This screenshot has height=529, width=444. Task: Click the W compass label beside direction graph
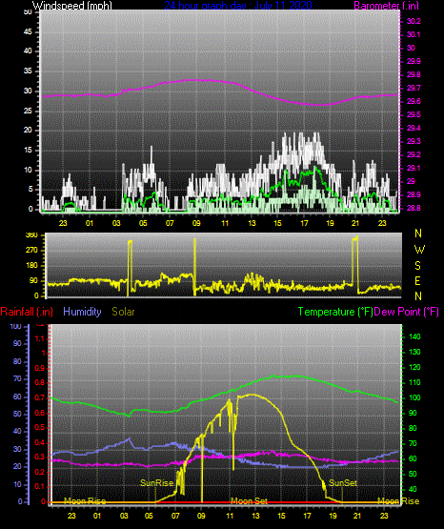point(419,250)
